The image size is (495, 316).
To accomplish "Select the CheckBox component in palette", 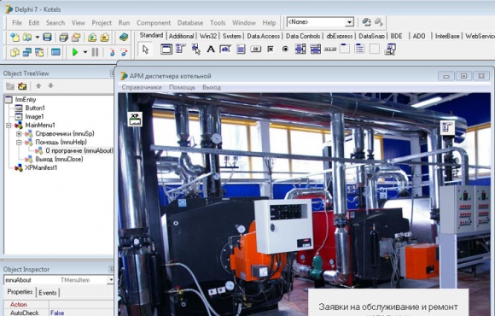I will [271, 50].
